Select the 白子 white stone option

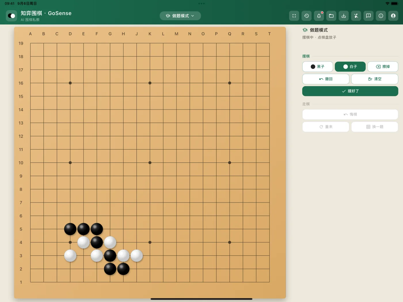point(350,67)
